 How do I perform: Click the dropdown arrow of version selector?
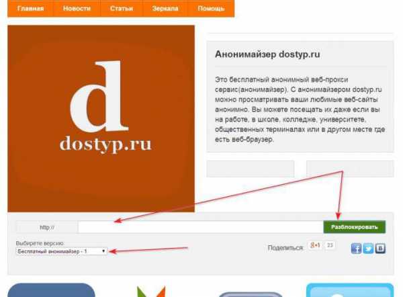pos(103,251)
